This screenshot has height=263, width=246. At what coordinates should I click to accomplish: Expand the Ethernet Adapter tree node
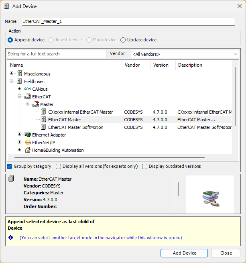[19, 135]
